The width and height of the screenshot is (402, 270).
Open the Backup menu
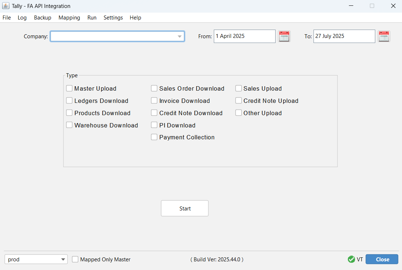[43, 18]
